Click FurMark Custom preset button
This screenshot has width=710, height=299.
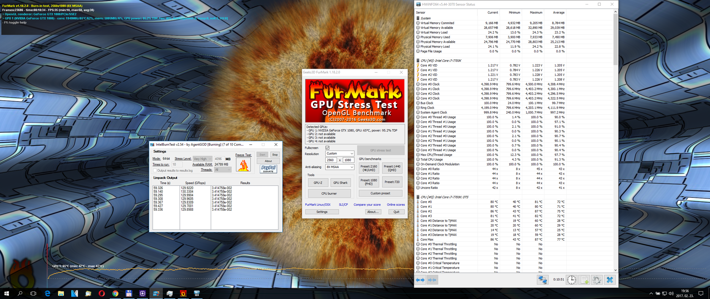(x=380, y=193)
